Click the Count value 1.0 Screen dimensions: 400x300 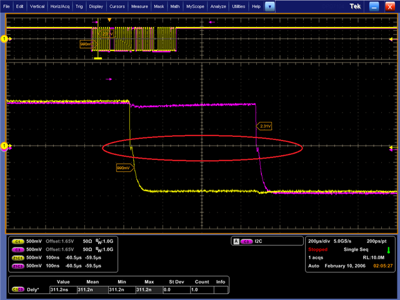pyautogui.click(x=202, y=289)
